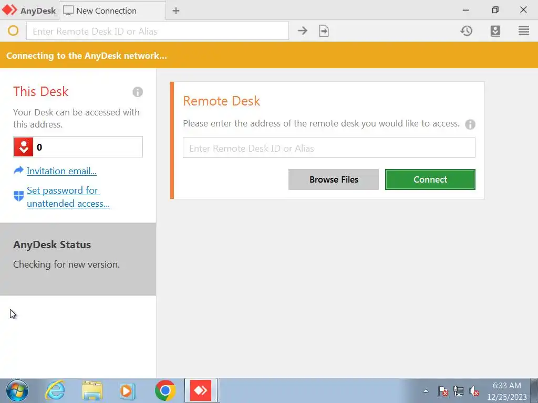This screenshot has height=403, width=538.
Task: Open the taskbar clock showing 6:33 AM
Action: (x=507, y=391)
